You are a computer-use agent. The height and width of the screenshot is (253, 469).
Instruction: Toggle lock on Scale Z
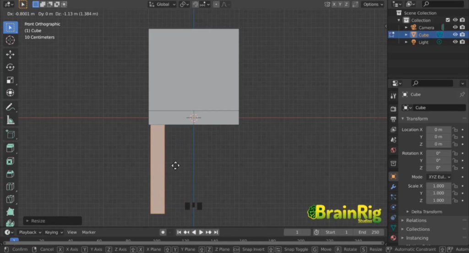455,200
